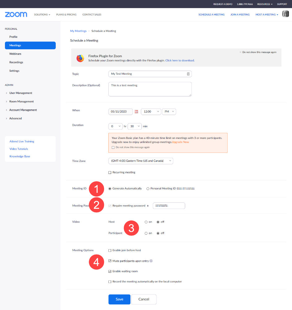Click Join a Meeting link
The width and height of the screenshot is (292, 310).
[x=240, y=15]
